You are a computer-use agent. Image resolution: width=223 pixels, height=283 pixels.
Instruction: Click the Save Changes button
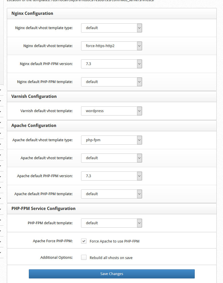coord(112,274)
